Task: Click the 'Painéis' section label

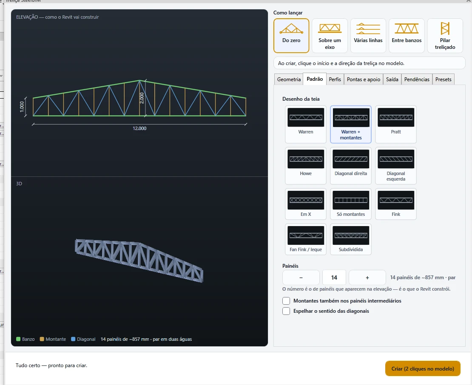Action: 290,266
